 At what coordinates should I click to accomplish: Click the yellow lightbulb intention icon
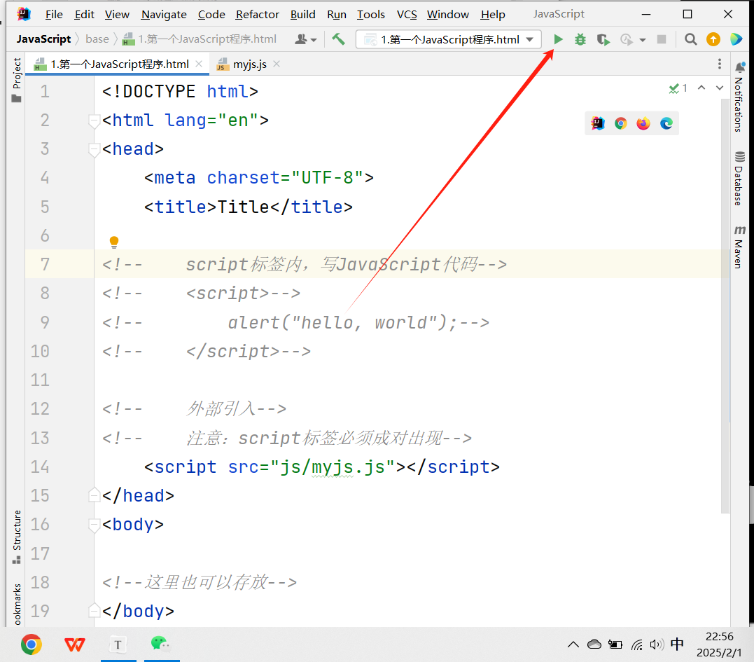(114, 242)
